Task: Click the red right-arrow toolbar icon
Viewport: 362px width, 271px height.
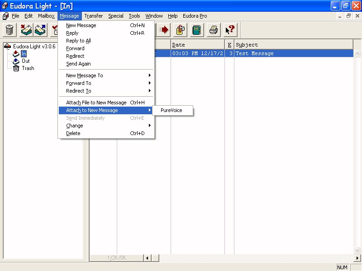Action: [x=164, y=30]
